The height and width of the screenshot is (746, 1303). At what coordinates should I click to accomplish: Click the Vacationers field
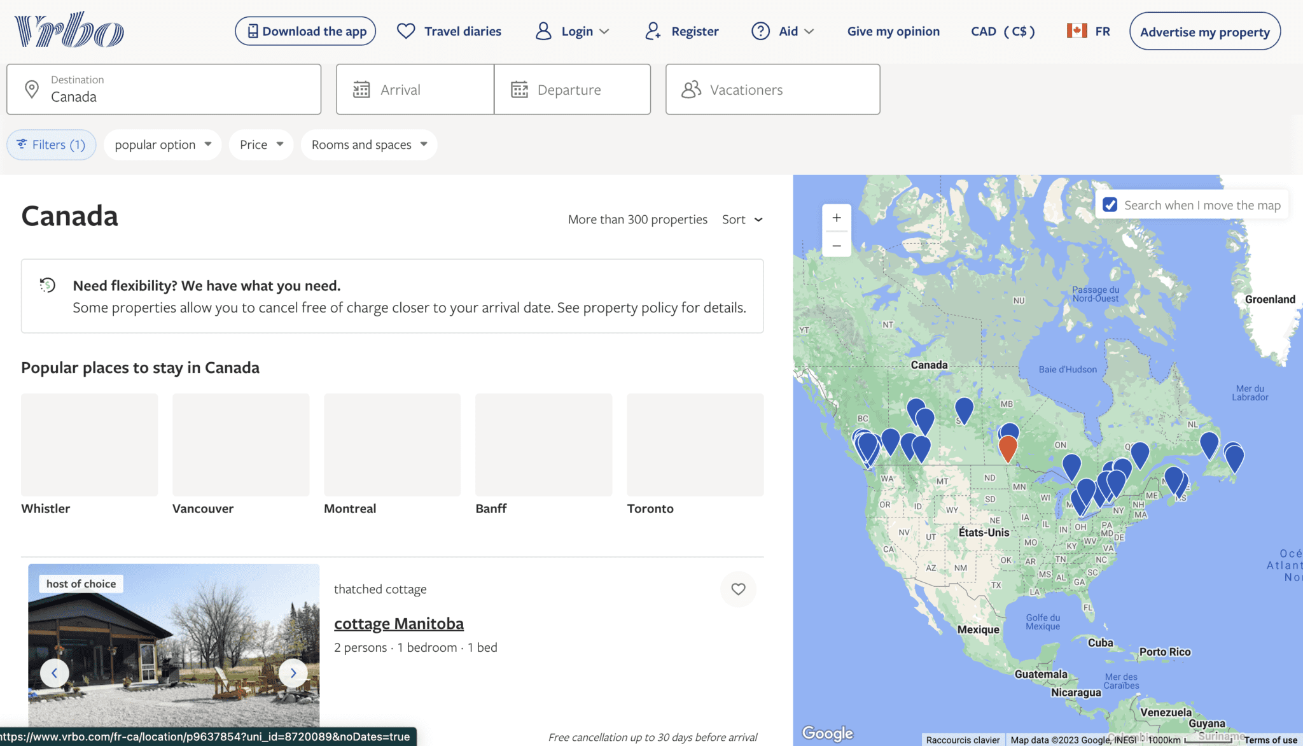coord(773,89)
